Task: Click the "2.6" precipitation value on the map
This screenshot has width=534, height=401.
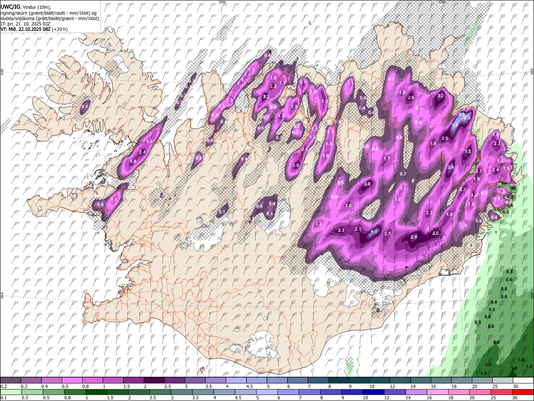Action: (x=411, y=97)
